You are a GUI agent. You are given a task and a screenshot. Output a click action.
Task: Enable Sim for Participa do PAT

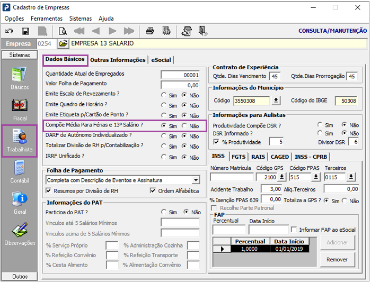point(164,212)
